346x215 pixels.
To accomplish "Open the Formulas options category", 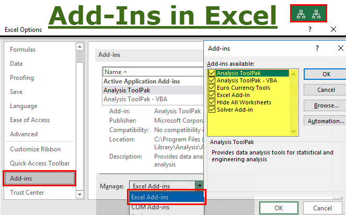I will click(22, 50).
